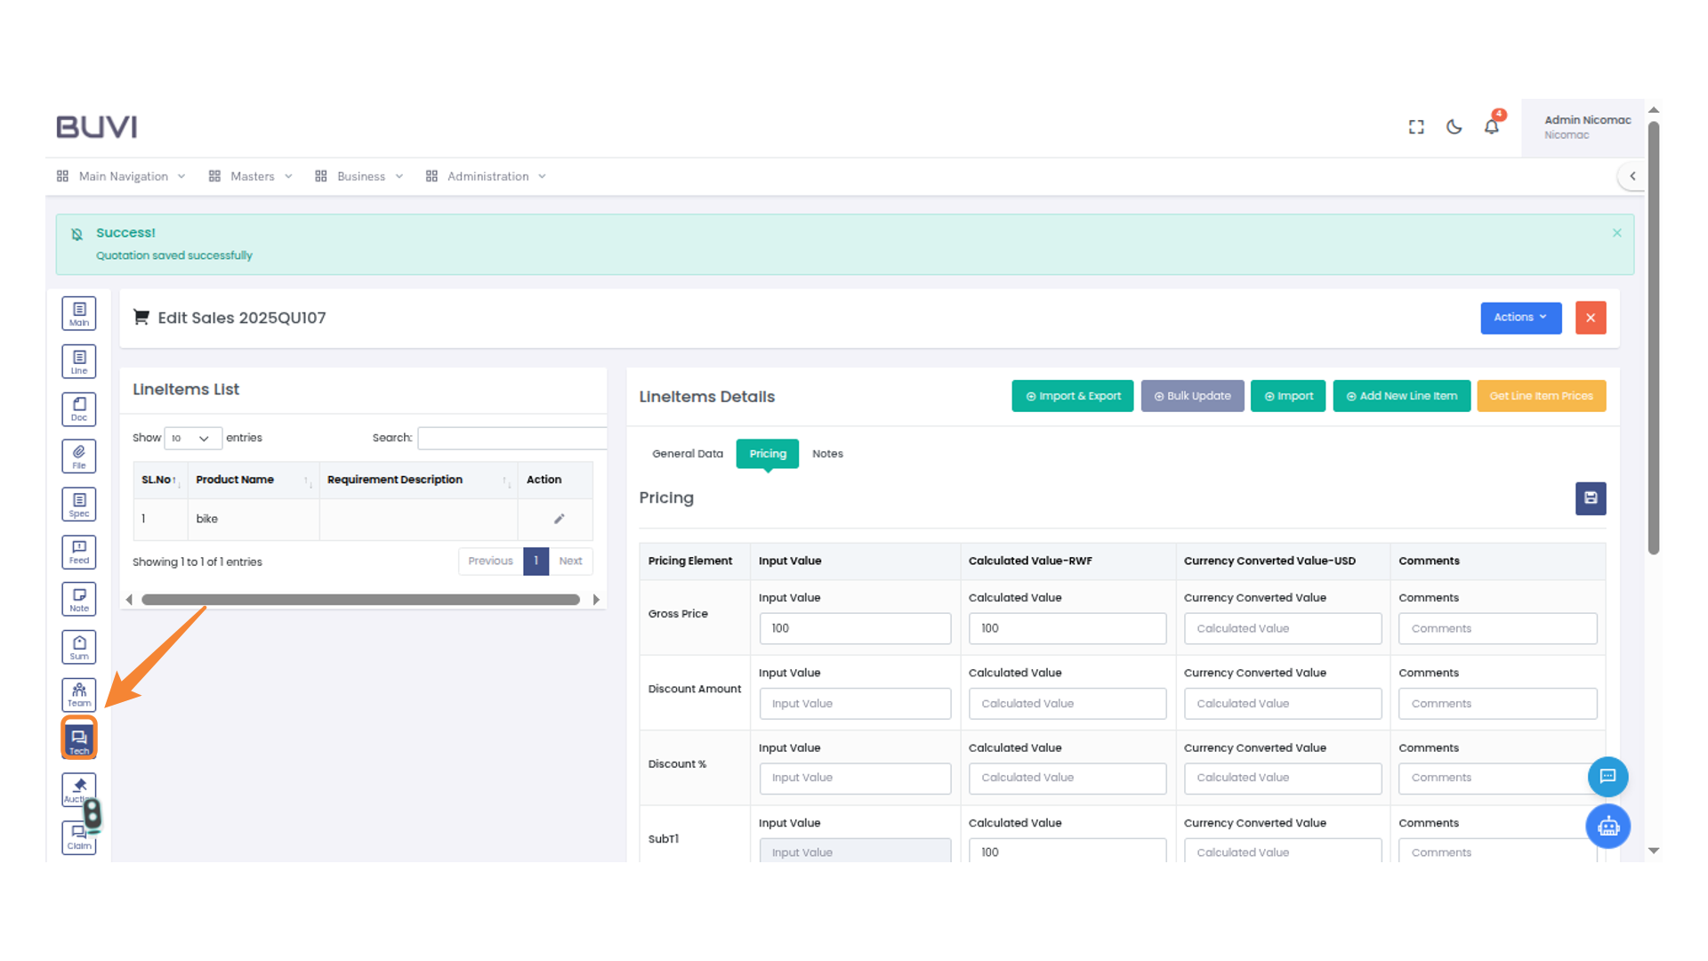Image resolution: width=1708 pixels, height=961 pixels.
Task: Open the Show entries count dropdown
Action: [x=192, y=438]
